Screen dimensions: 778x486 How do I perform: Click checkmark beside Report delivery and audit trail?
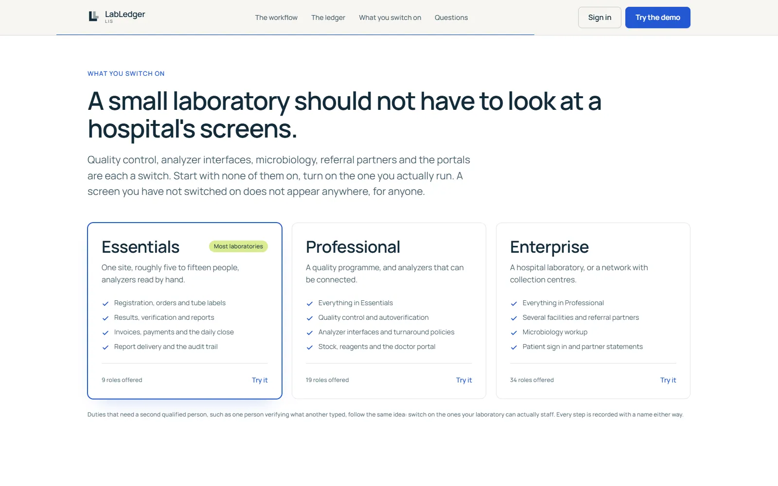coord(106,347)
